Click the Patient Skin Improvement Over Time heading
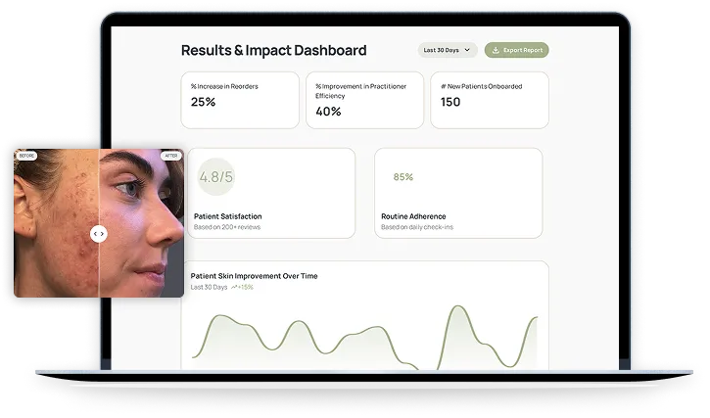Image resolution: width=710 pixels, height=418 pixels. click(254, 276)
